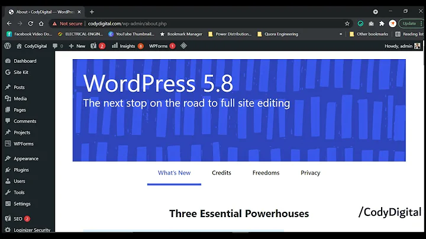Close the About CodyDigital tab

pos(79,12)
